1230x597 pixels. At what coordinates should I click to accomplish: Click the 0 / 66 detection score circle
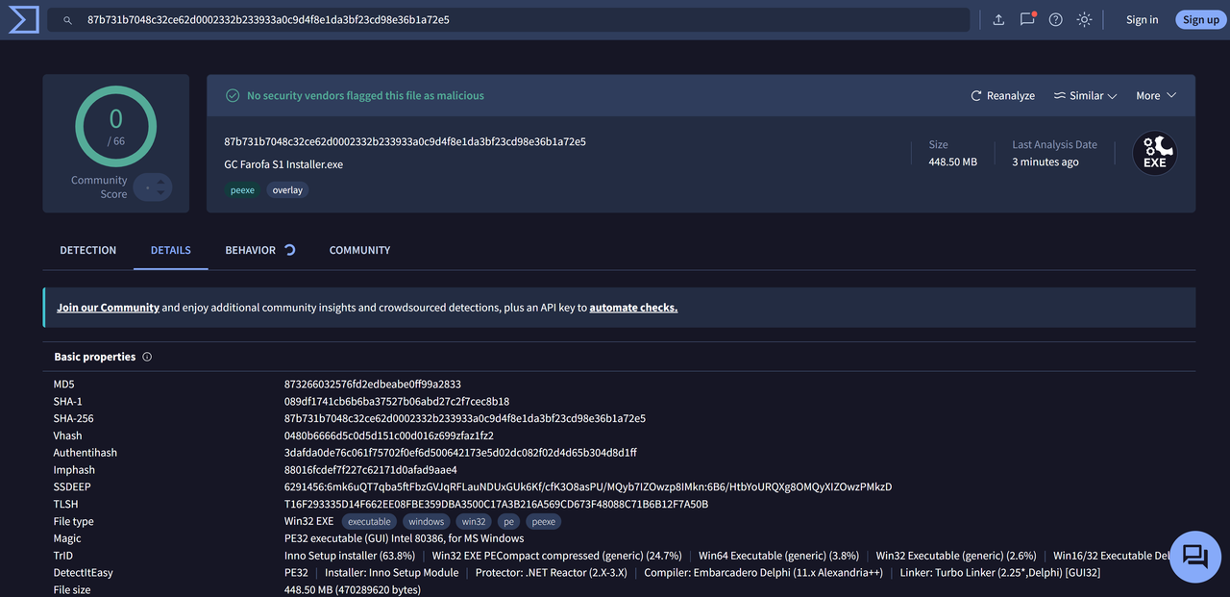pyautogui.click(x=116, y=126)
